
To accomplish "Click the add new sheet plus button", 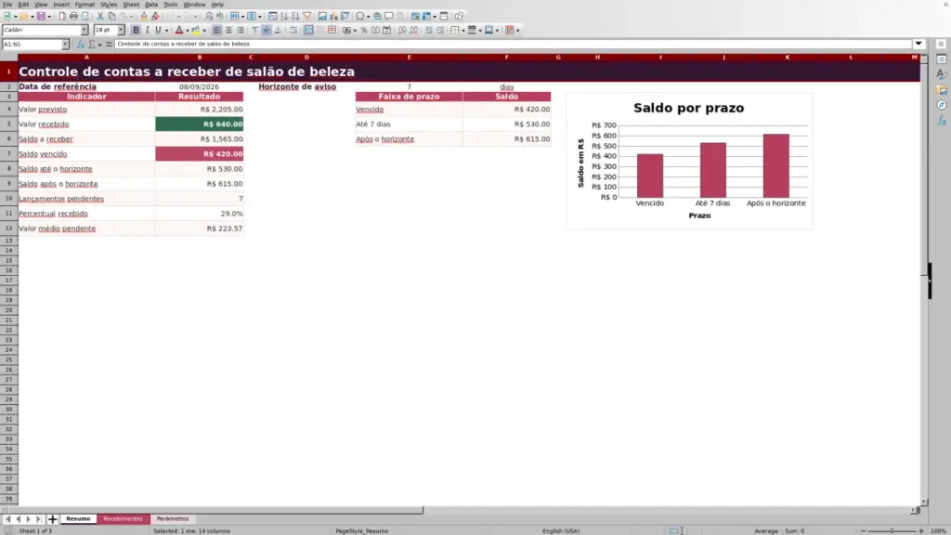I will 52,519.
